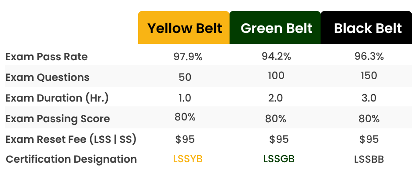Select the Yellow Belt column header
This screenshot has height=175, width=416.
(183, 28)
